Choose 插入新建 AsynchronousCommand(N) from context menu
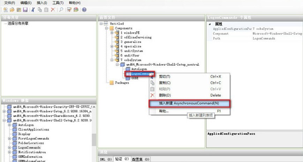 coord(189,103)
